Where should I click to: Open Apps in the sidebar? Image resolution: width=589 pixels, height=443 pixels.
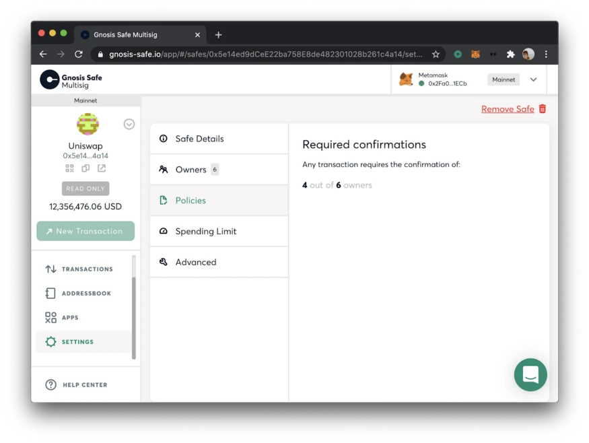(83, 318)
